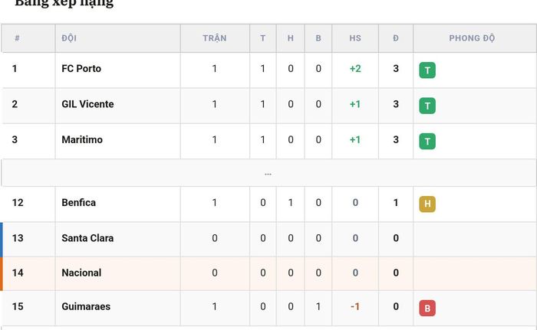The width and height of the screenshot is (537, 330).
Task: Click the PHONG ĐỘ column header
Action: [x=472, y=38]
